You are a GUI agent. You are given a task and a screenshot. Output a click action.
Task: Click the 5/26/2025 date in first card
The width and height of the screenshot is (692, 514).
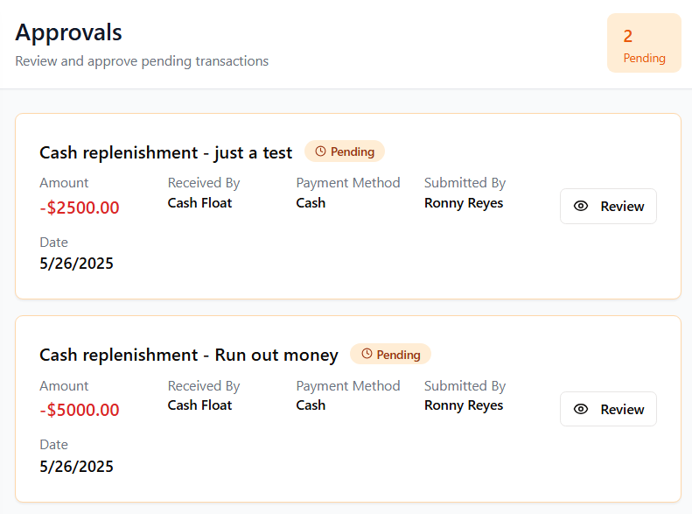click(77, 264)
